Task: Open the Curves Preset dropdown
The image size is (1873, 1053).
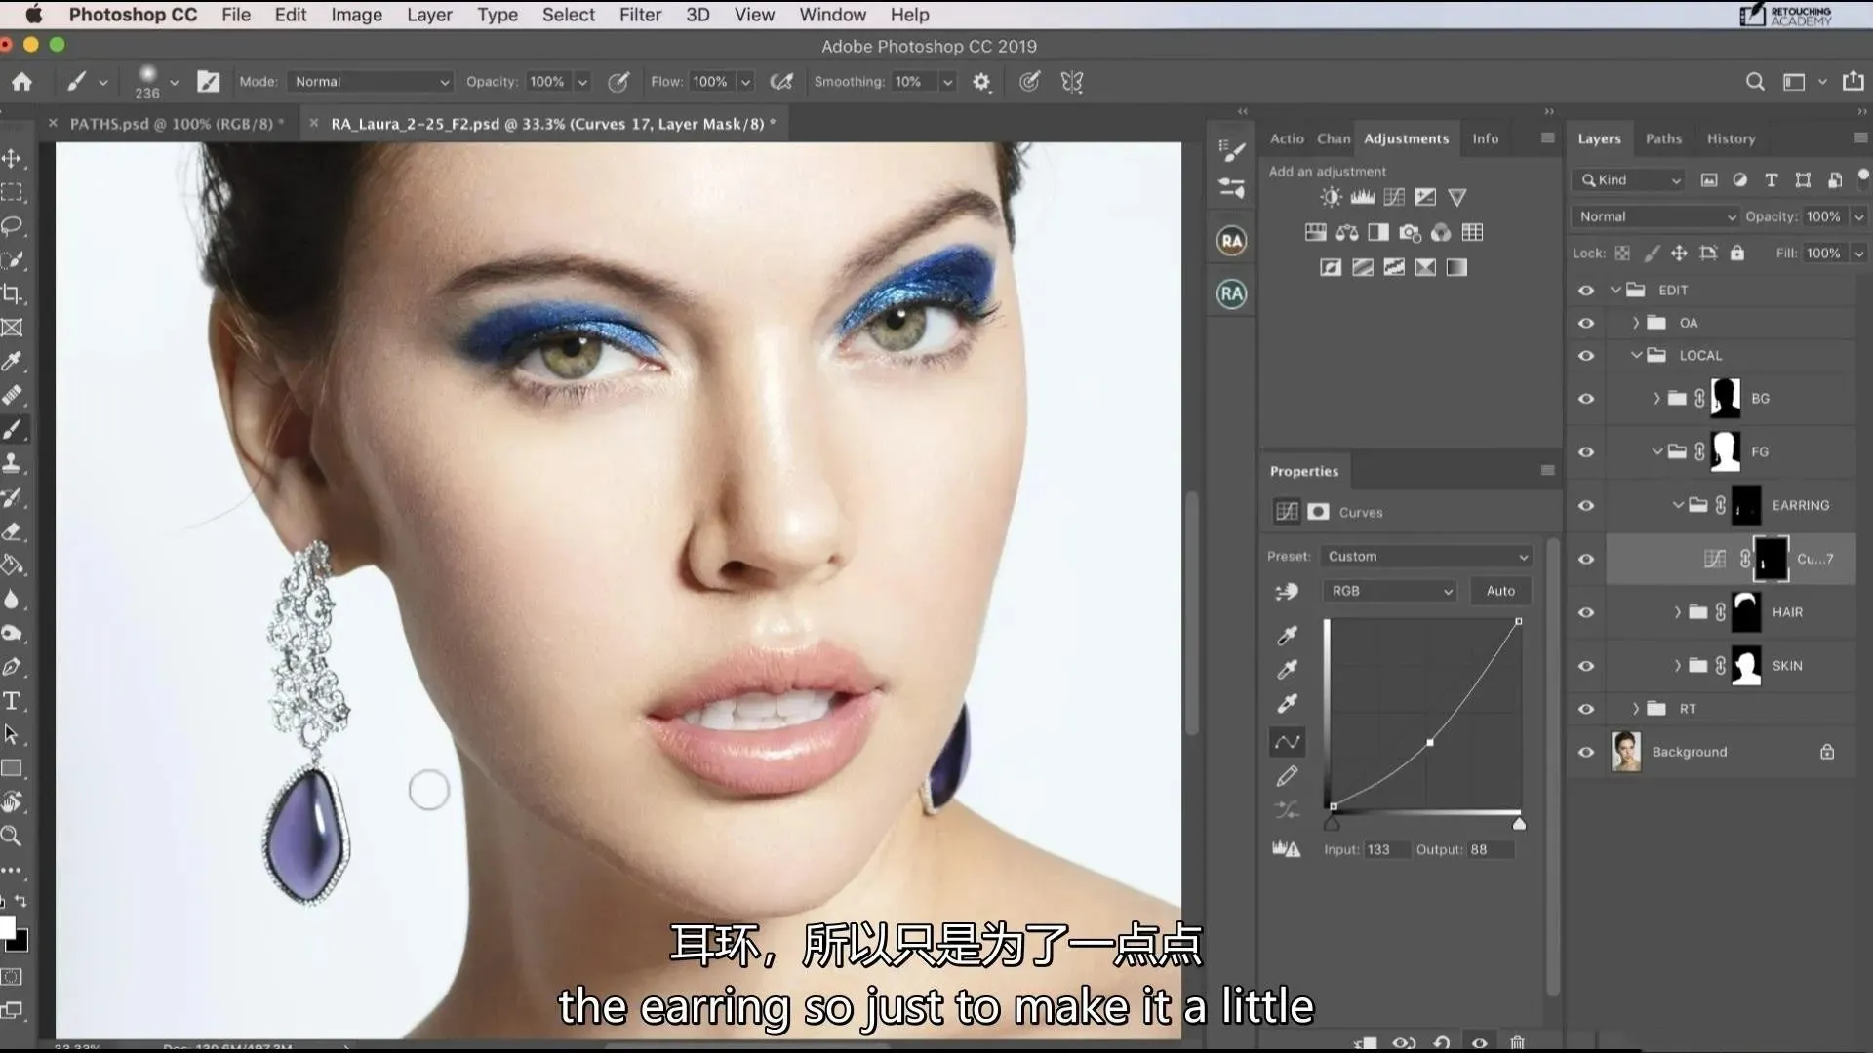Action: pos(1426,556)
